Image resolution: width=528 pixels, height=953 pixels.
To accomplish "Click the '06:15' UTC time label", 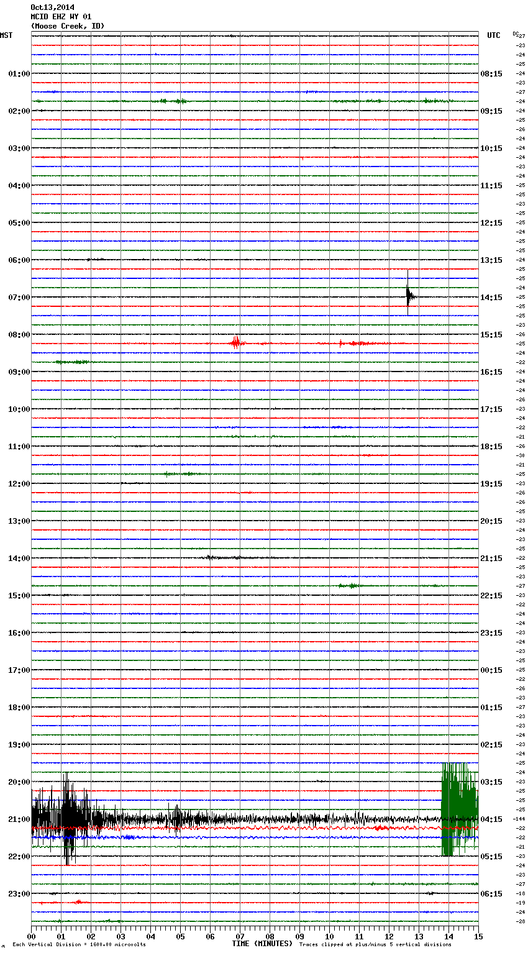I will (x=491, y=894).
